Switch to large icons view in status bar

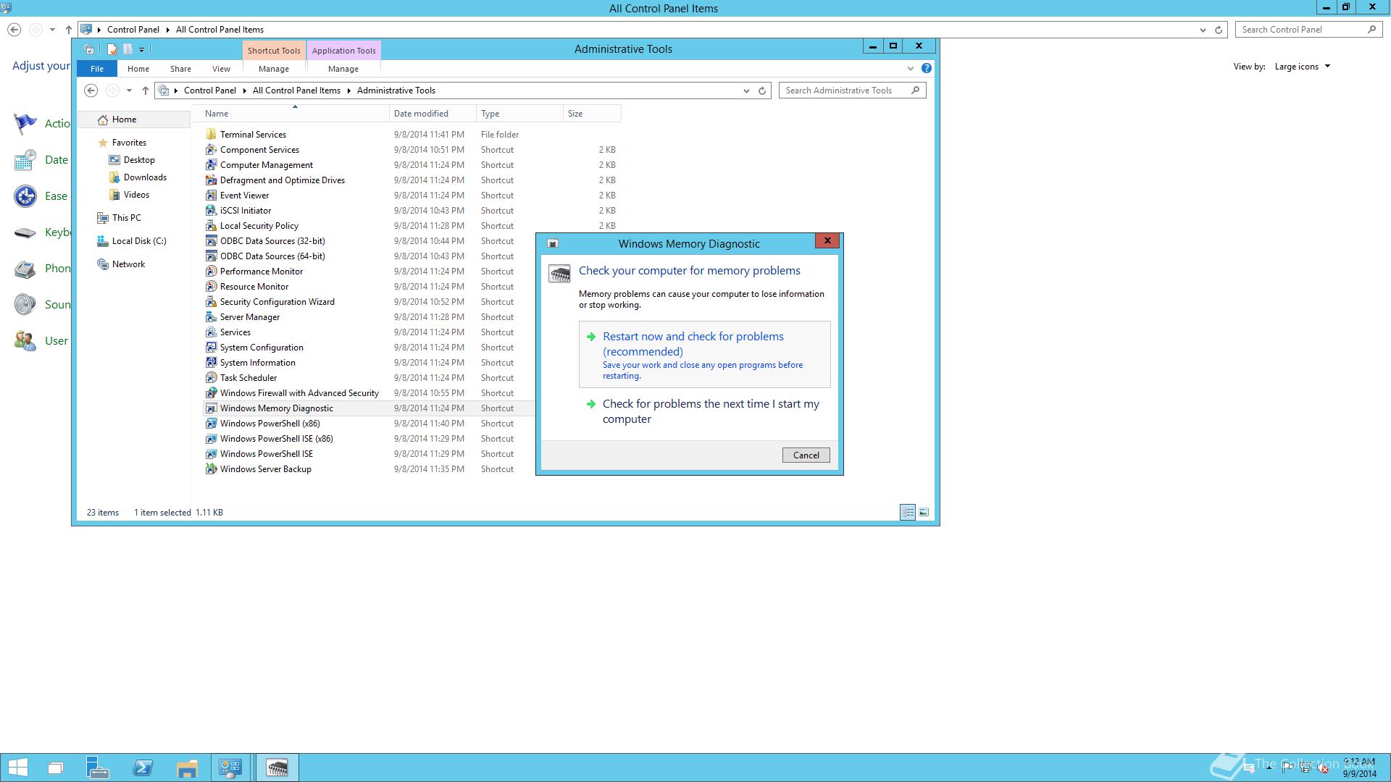(x=924, y=512)
